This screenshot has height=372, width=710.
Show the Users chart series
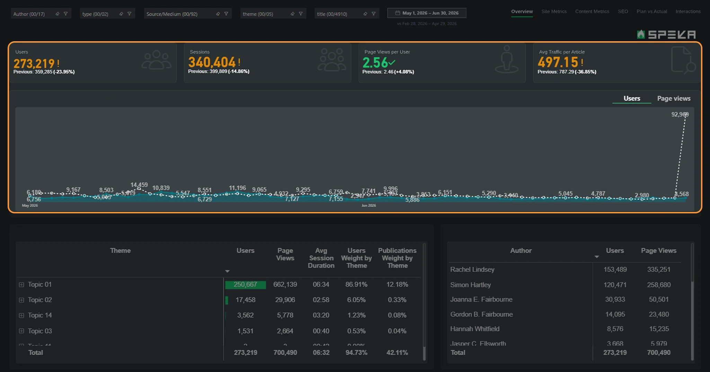(632, 98)
